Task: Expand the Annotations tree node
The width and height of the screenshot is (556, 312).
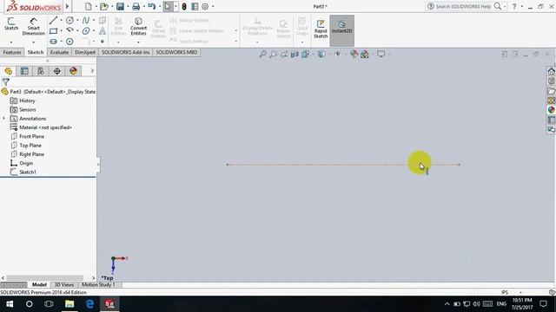Action: [3, 118]
